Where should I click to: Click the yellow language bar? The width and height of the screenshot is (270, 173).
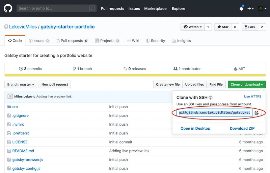[135, 75]
